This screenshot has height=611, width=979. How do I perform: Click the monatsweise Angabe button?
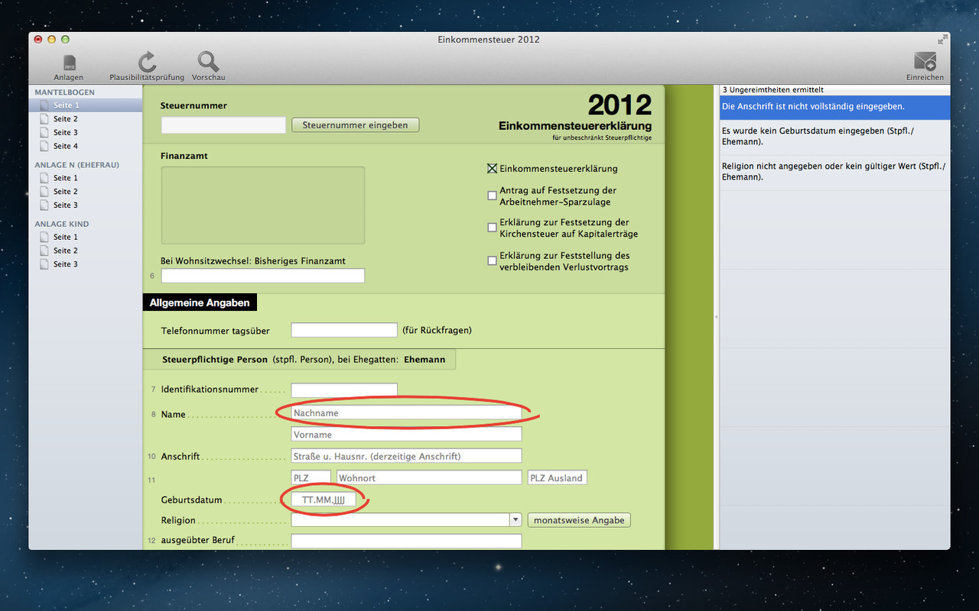[x=579, y=520]
